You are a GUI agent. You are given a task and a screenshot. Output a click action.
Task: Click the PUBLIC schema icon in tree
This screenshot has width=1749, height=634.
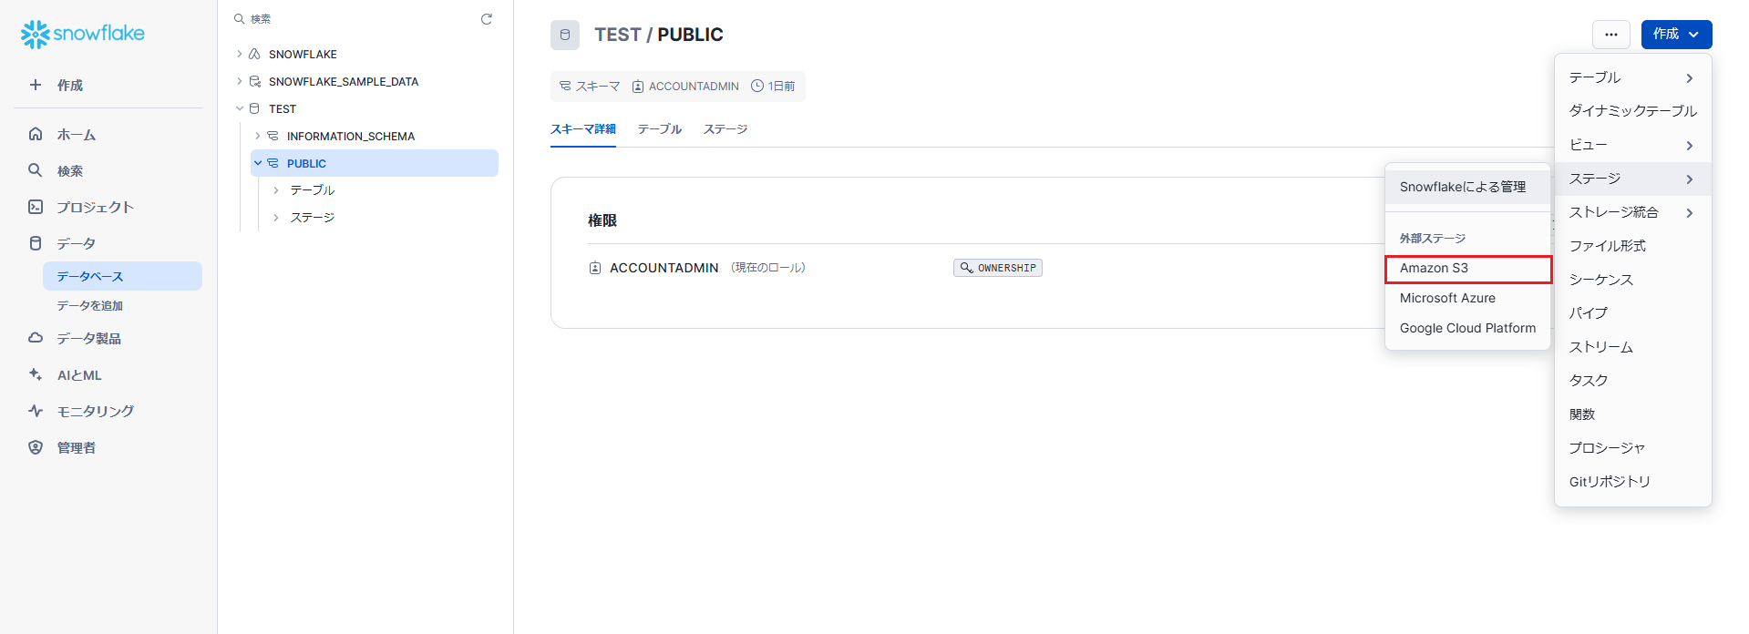tap(273, 163)
